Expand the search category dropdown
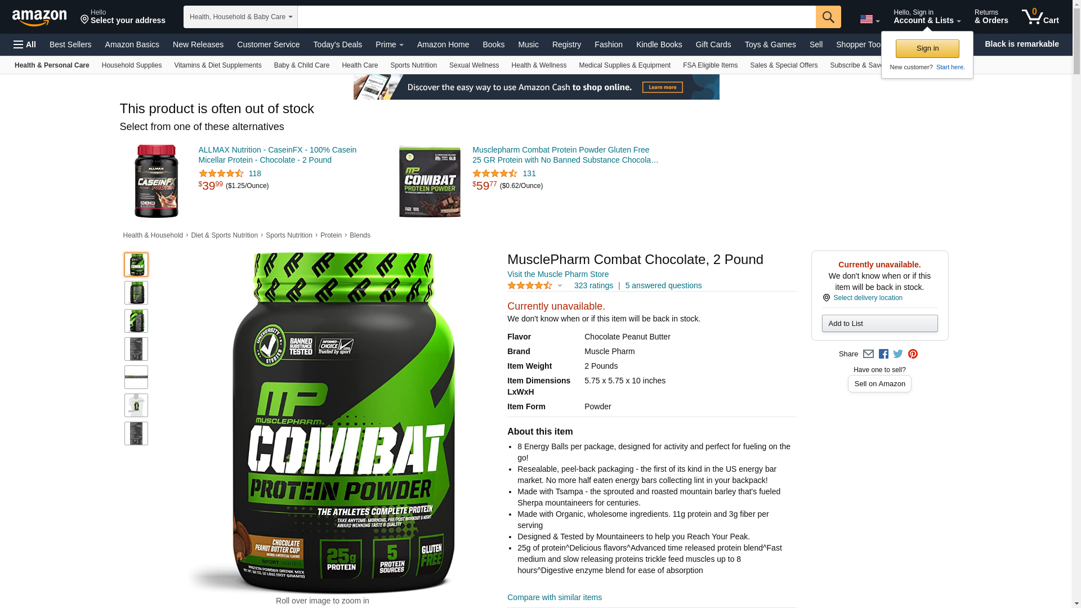Screen dimensions: 1081x608 click(x=240, y=17)
